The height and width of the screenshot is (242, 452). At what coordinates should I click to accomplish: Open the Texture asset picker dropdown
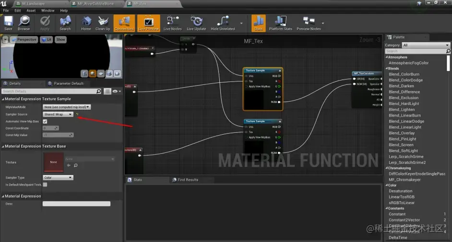[90, 159]
